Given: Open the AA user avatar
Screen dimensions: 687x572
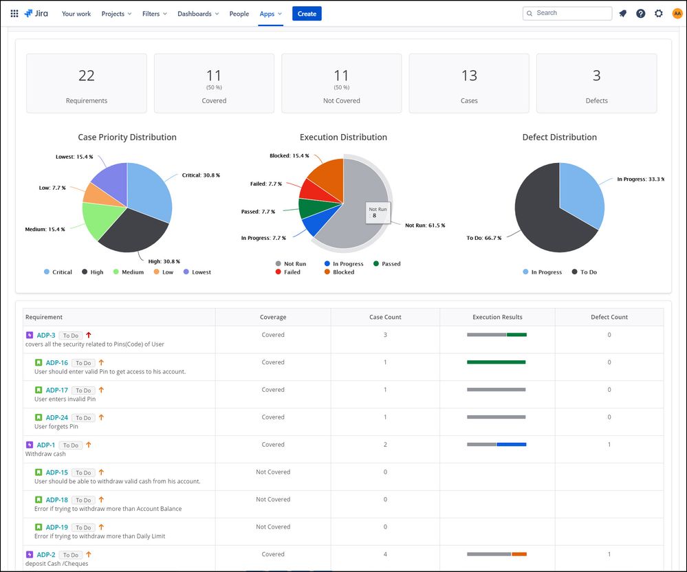Looking at the screenshot, I should click(677, 14).
